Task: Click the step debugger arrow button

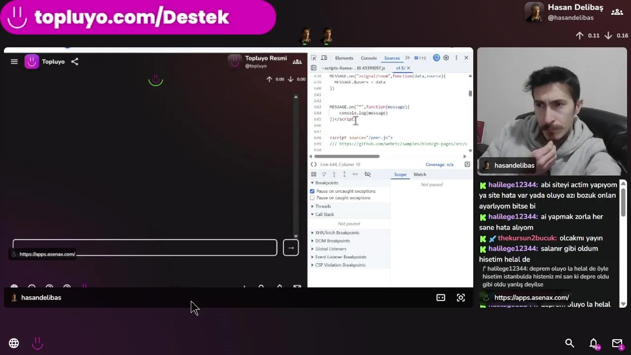Action: point(354,174)
